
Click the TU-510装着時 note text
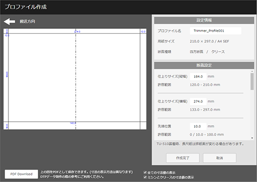(x=200, y=144)
